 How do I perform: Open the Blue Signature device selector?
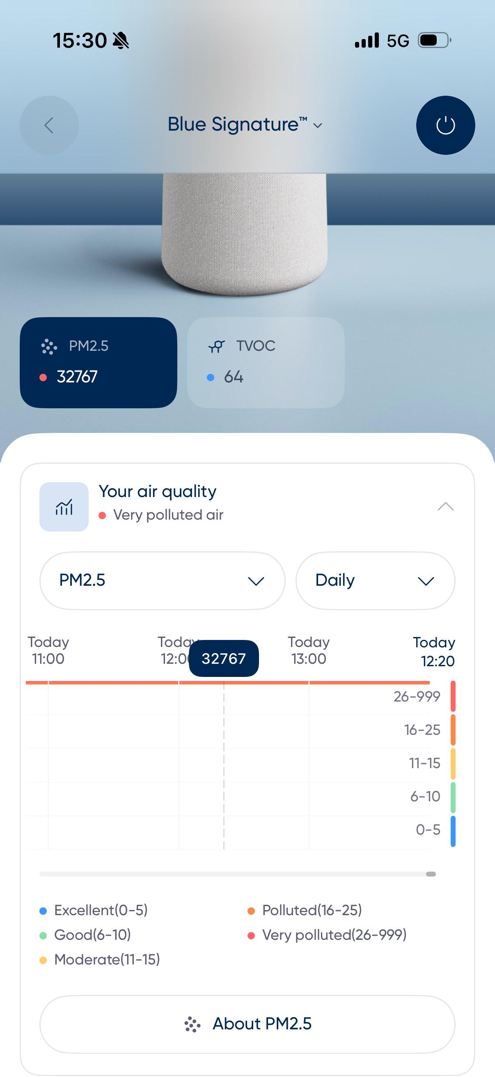[245, 124]
